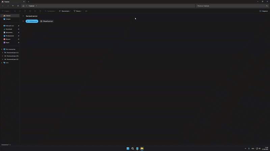Select the Общий доступ filter chip
This screenshot has width=270, height=151.
click(x=47, y=21)
